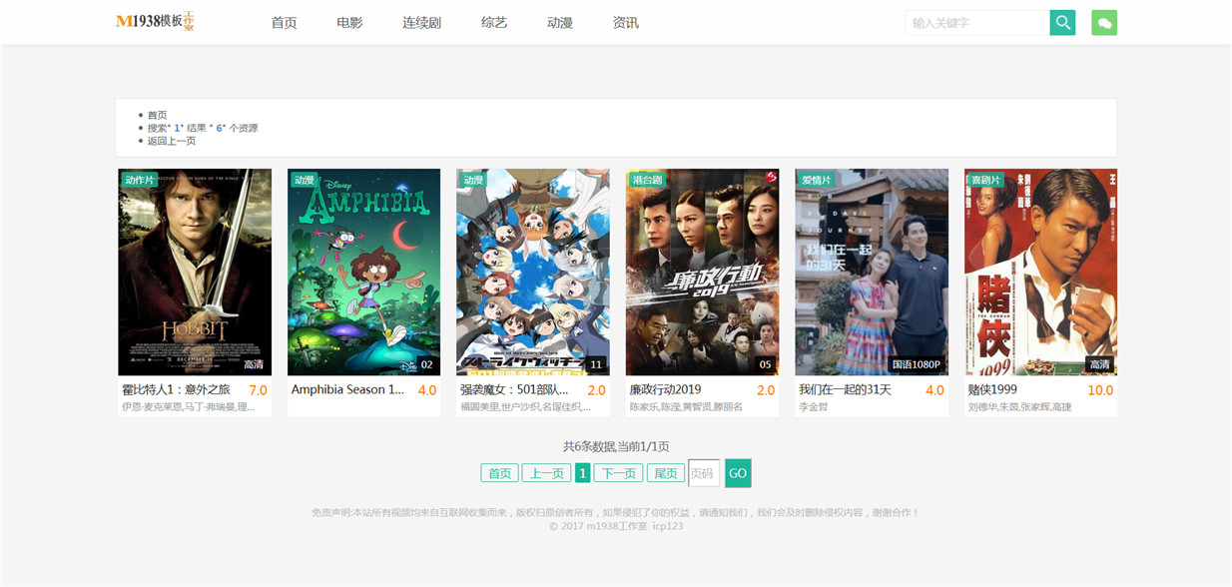Image resolution: width=1232 pixels, height=587 pixels.
Task: Click the 页码 page number input
Action: click(x=704, y=473)
